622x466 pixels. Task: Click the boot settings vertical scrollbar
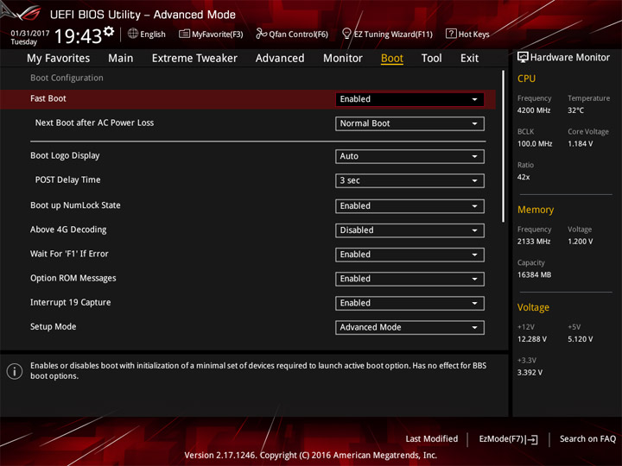point(503,147)
